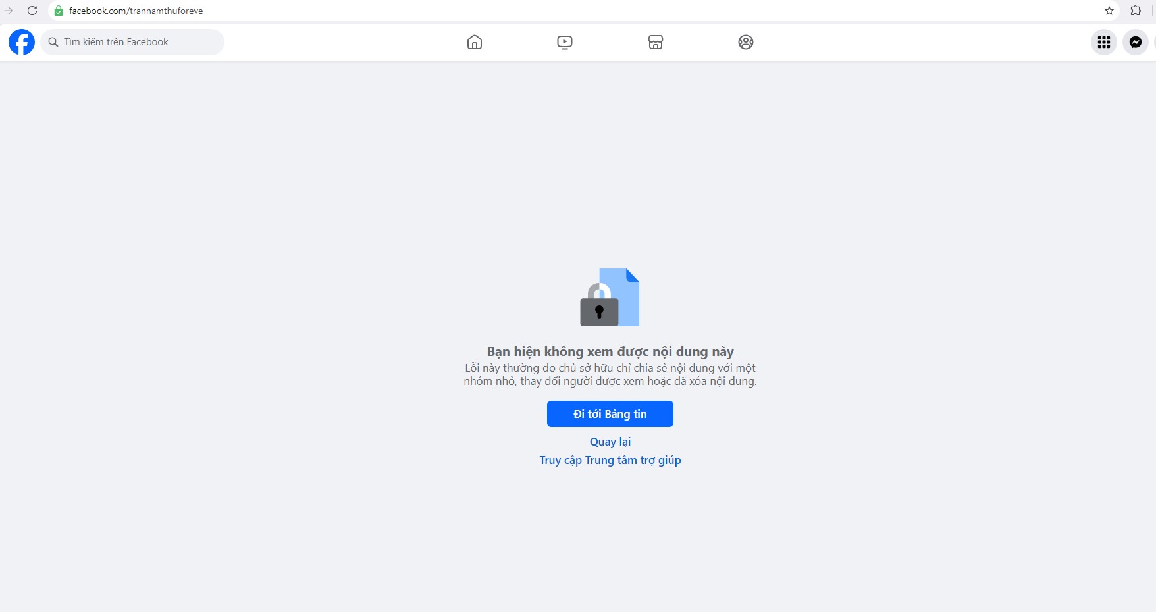This screenshot has width=1156, height=612.
Task: Click the Facebook logo
Action: coord(22,42)
